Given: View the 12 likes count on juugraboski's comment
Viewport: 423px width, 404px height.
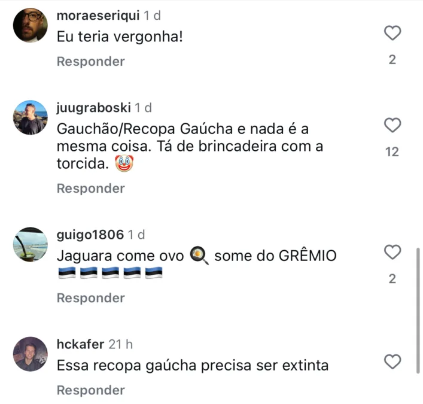Looking at the screenshot, I should (x=392, y=152).
